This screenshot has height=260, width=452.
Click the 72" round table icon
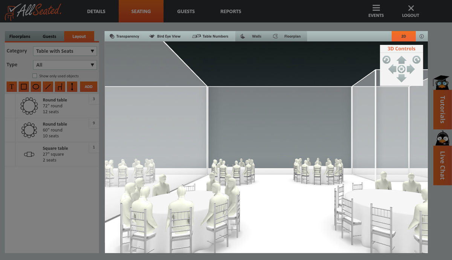click(x=29, y=106)
